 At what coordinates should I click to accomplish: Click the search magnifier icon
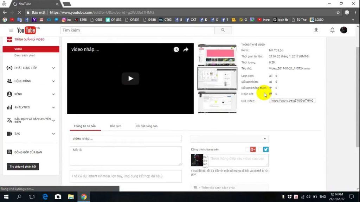(223, 30)
